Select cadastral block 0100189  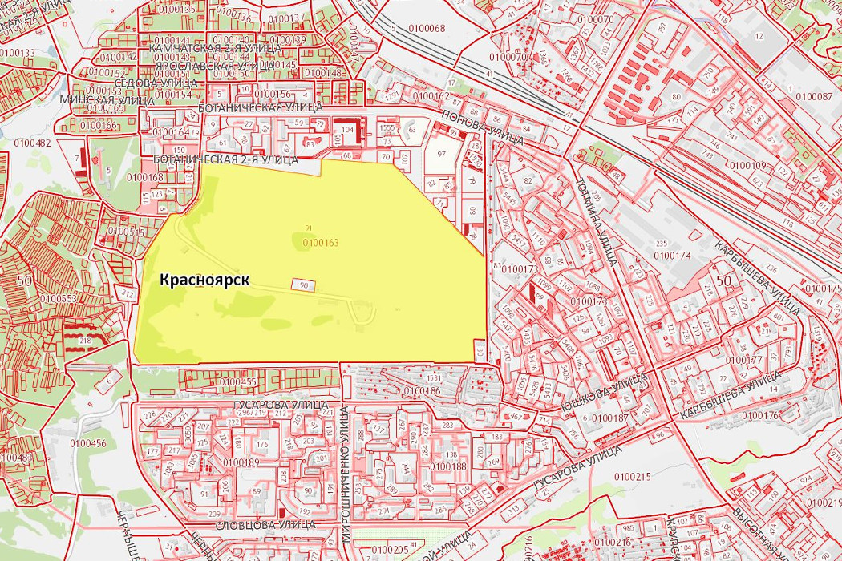click(241, 462)
